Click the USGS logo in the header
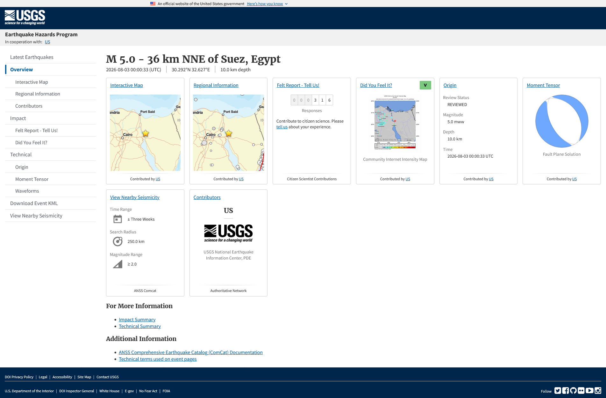Viewport: 606px width, 398px height. [x=25, y=18]
